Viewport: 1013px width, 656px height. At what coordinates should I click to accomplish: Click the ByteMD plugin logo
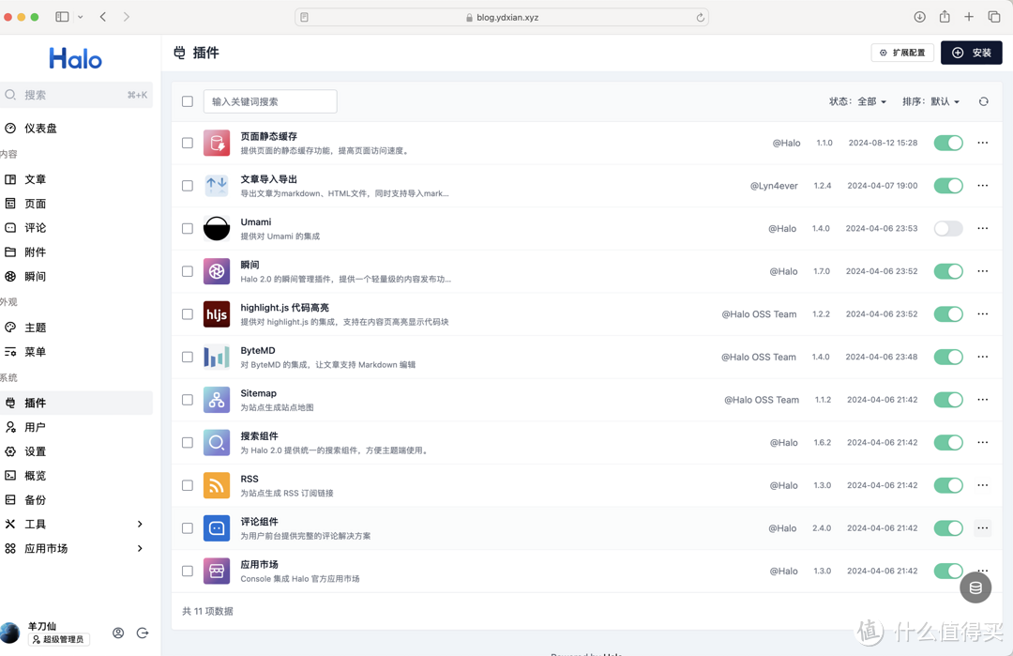(217, 357)
